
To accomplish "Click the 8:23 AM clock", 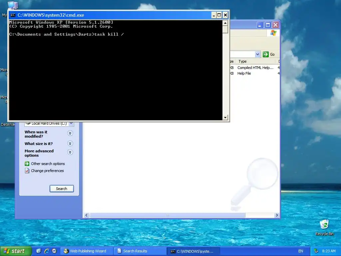I will tap(329, 251).
